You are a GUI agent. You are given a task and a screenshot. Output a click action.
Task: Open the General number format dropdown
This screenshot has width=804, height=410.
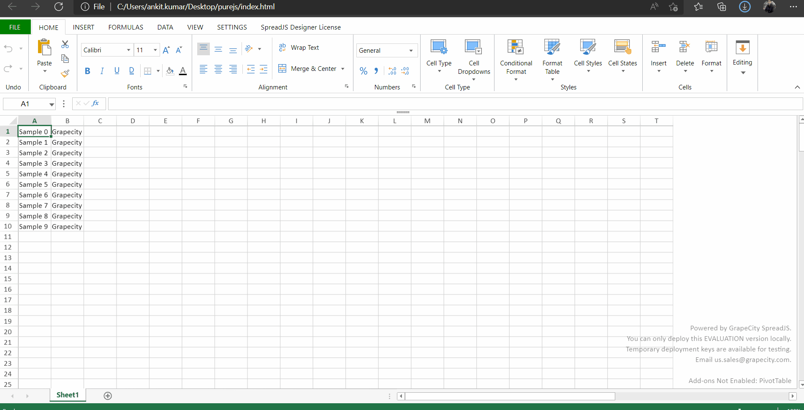pyautogui.click(x=410, y=51)
